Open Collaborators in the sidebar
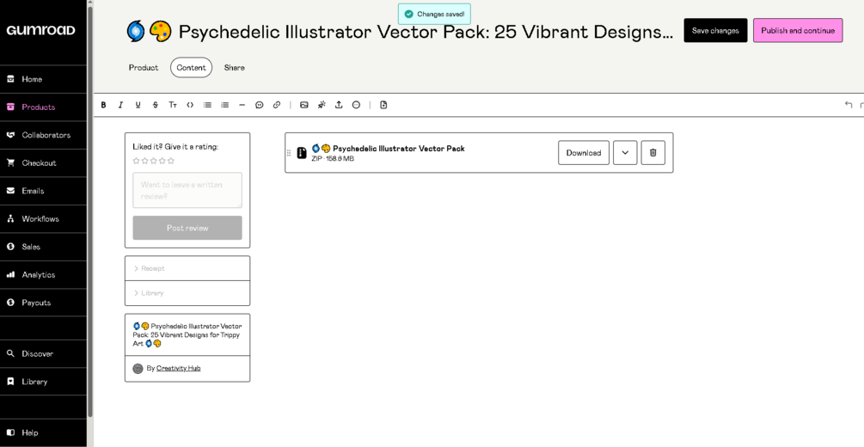Screen dimensions: 864x447 pos(43,135)
